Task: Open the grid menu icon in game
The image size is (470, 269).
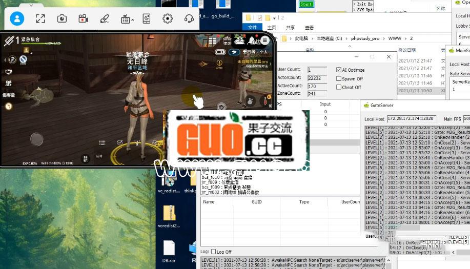Action: point(212,41)
